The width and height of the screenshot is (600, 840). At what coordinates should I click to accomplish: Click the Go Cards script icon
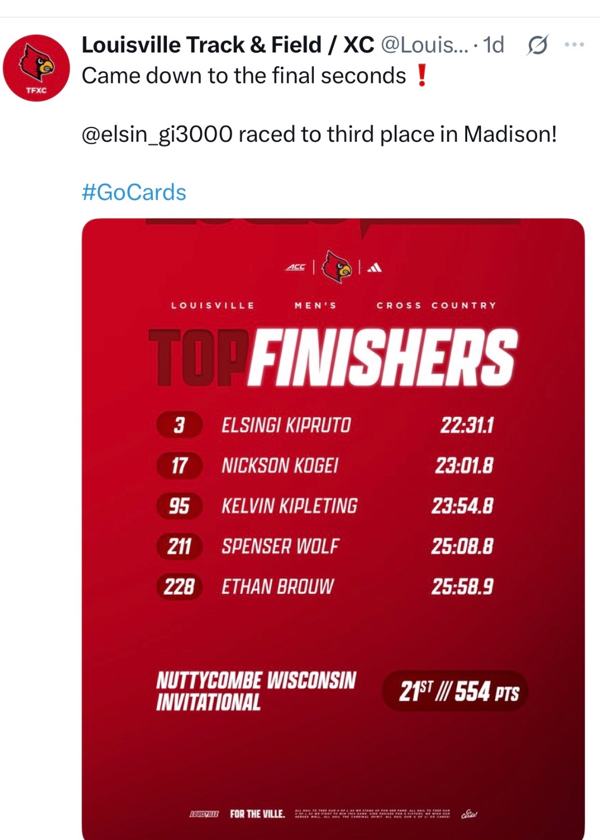pos(469,814)
